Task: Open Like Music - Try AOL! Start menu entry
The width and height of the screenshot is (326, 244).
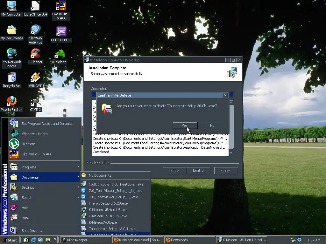Action: pos(44,154)
